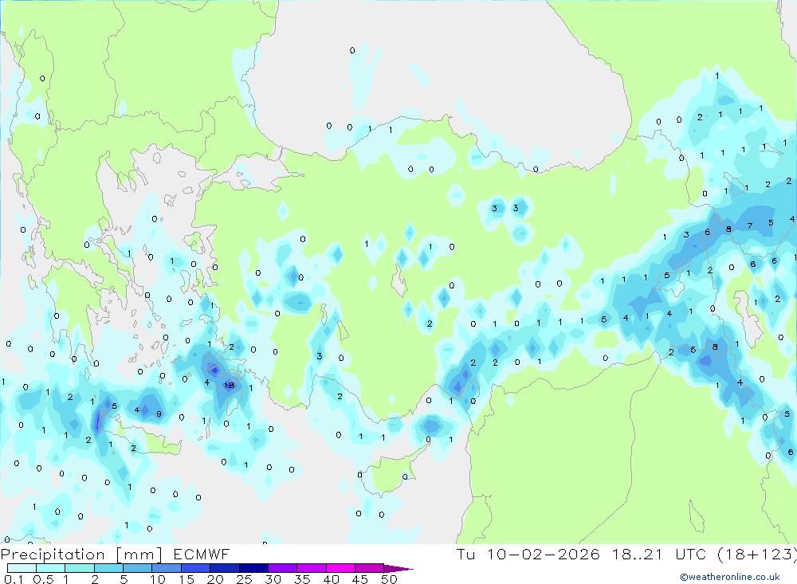Click the 0.1–0.5 mm legend color swatch
The height and width of the screenshot is (584, 797).
click(x=22, y=568)
